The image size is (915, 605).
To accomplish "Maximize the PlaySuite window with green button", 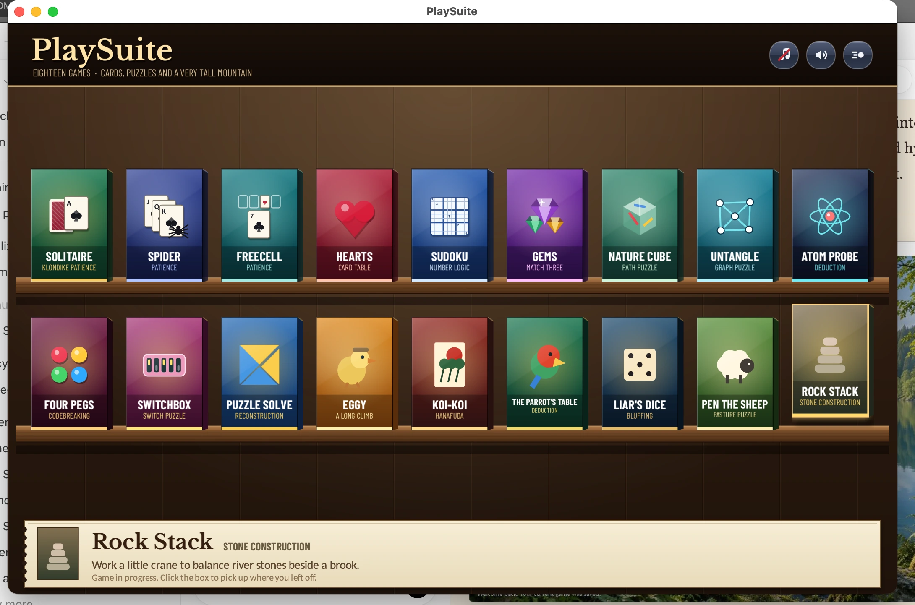I will coord(53,11).
